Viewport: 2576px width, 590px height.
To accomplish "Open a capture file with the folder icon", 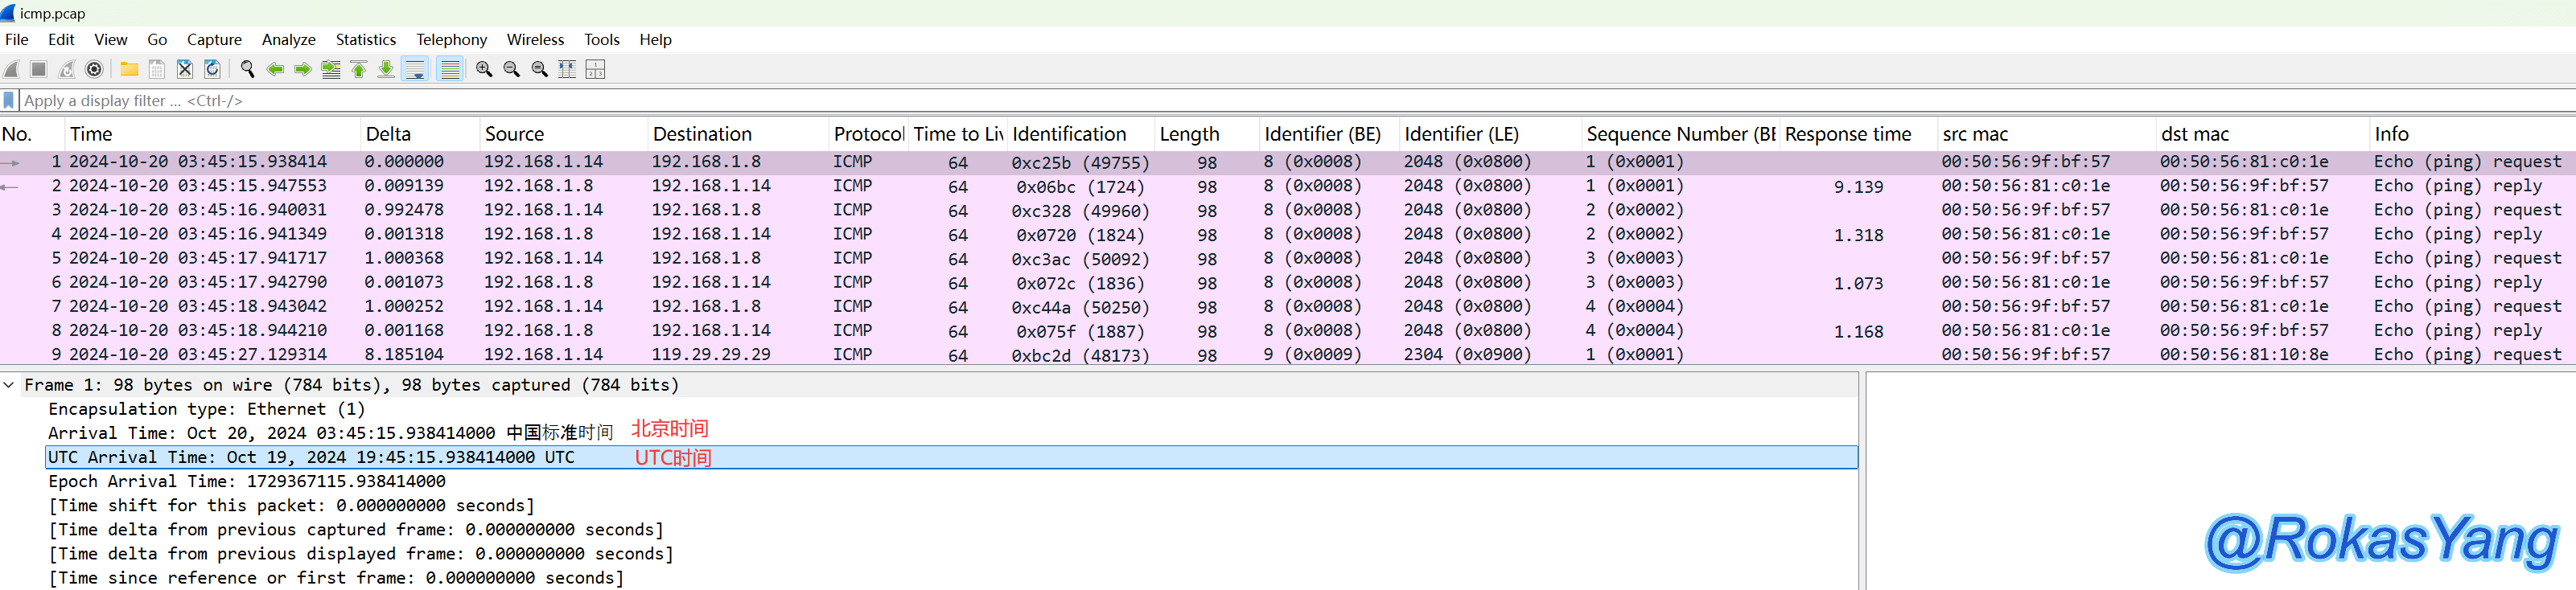I will 129,69.
